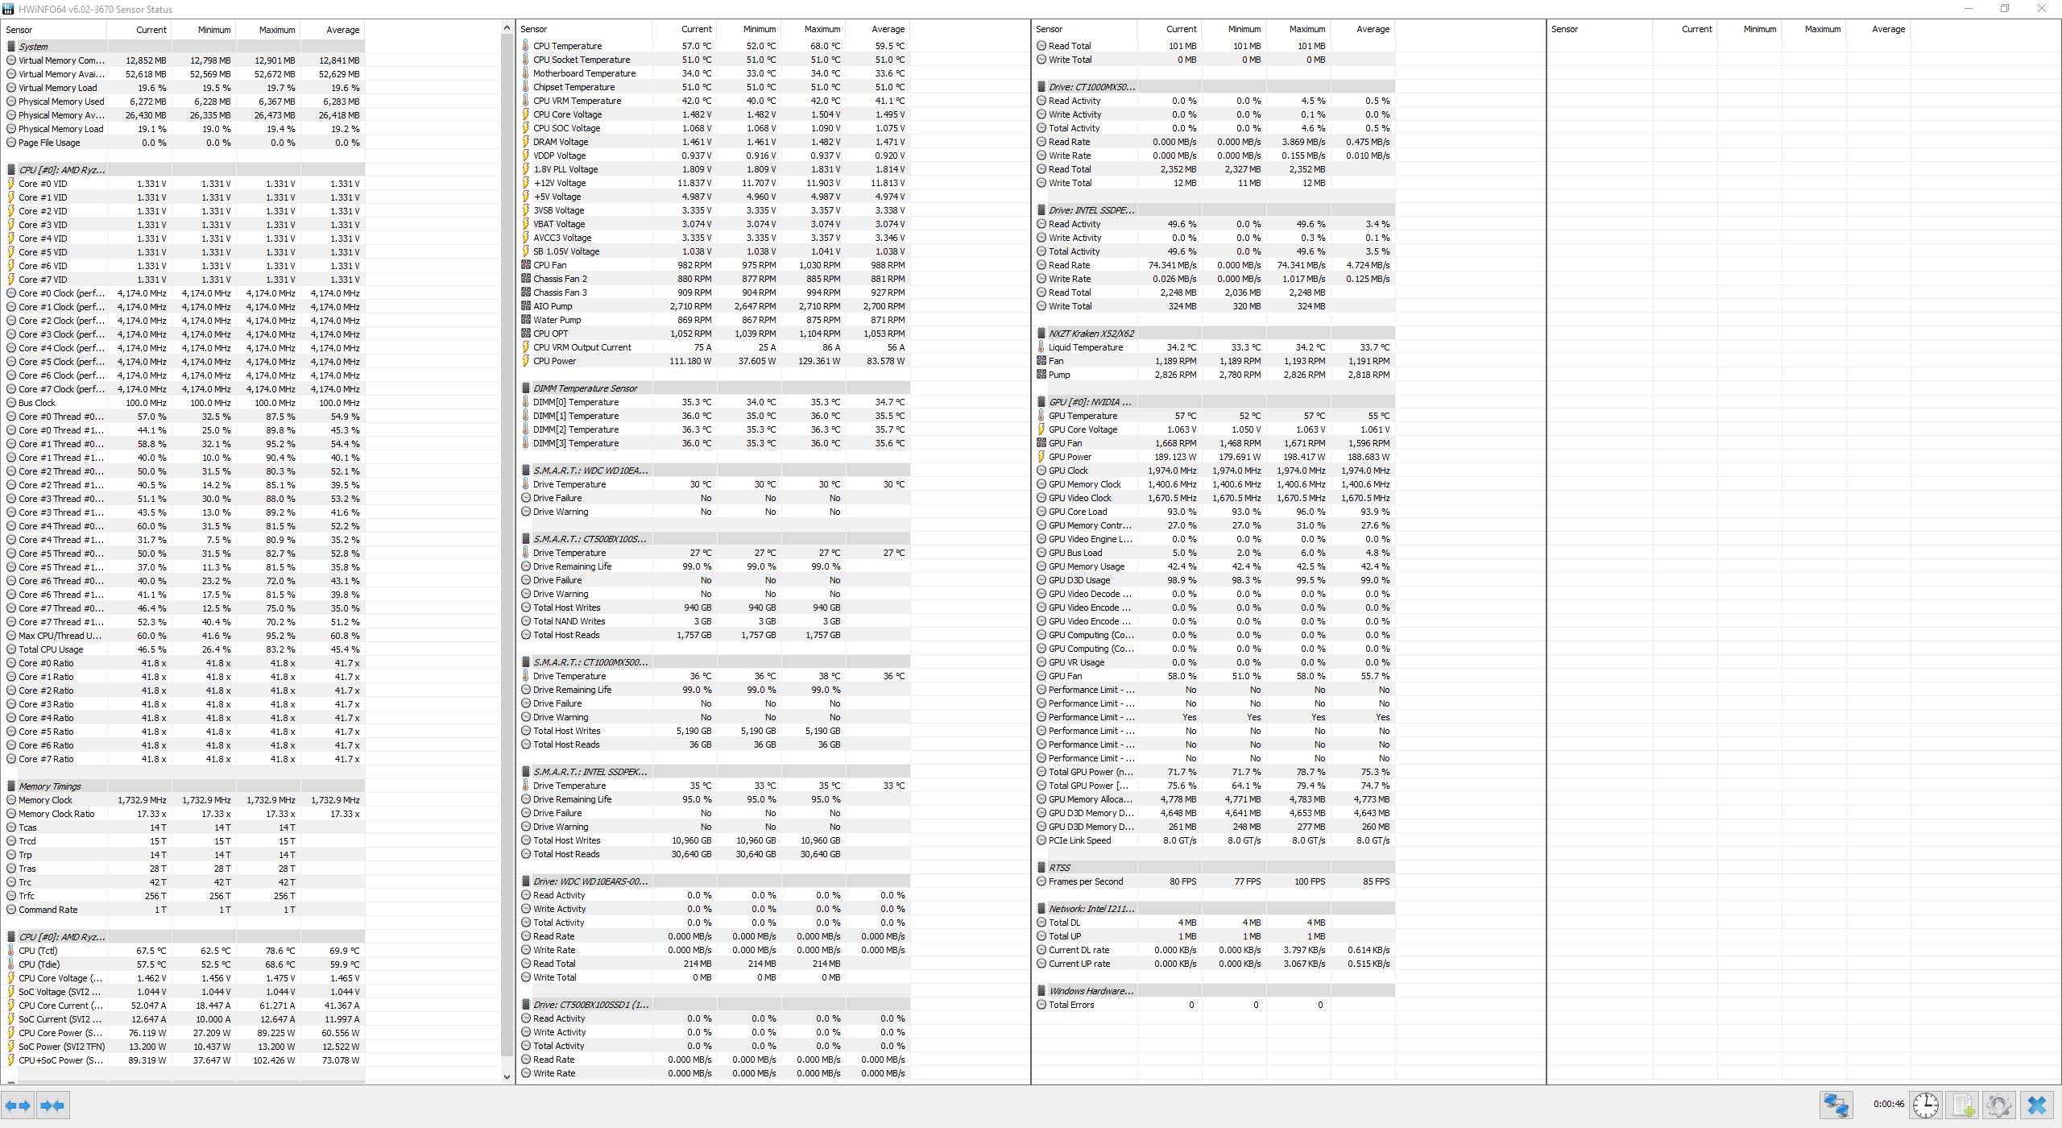Click the shrink panels arrows button
The image size is (2062, 1128).
tap(53, 1105)
